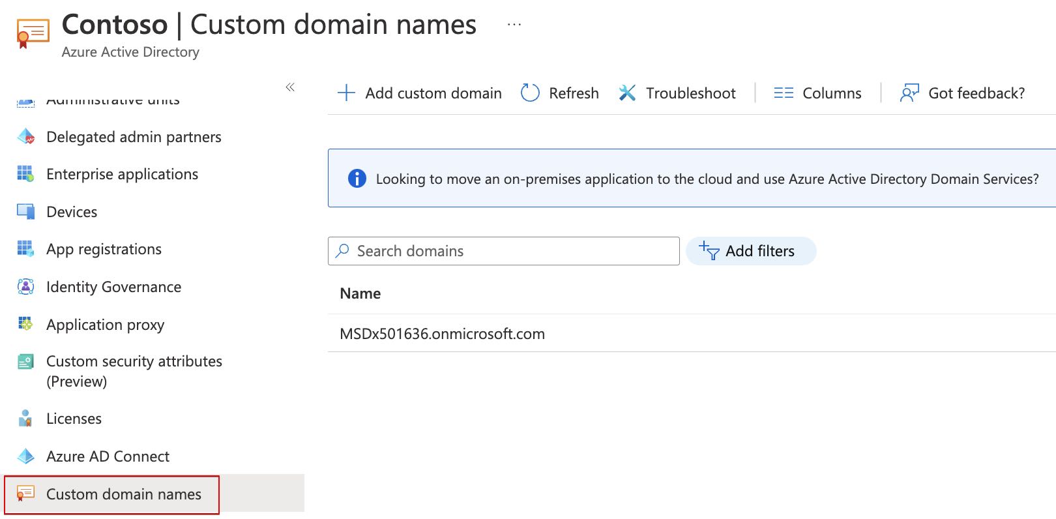Open Application proxy
The width and height of the screenshot is (1056, 519).
point(105,325)
